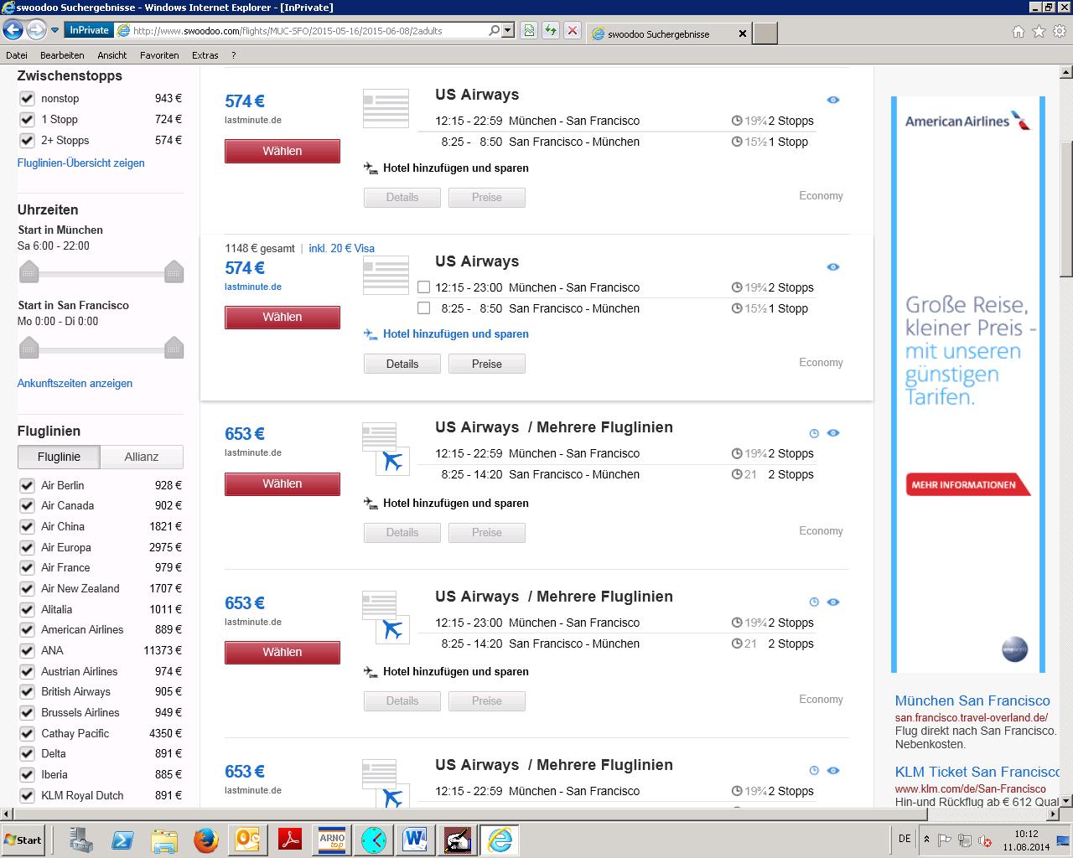Check the 12:15 - 23:00 outbound flight box
Screen dimensions: 1073x858
pos(424,287)
